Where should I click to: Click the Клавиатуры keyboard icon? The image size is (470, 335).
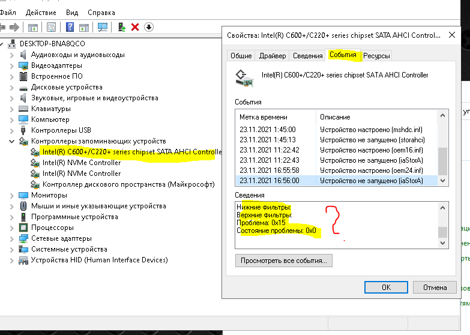coord(23,109)
